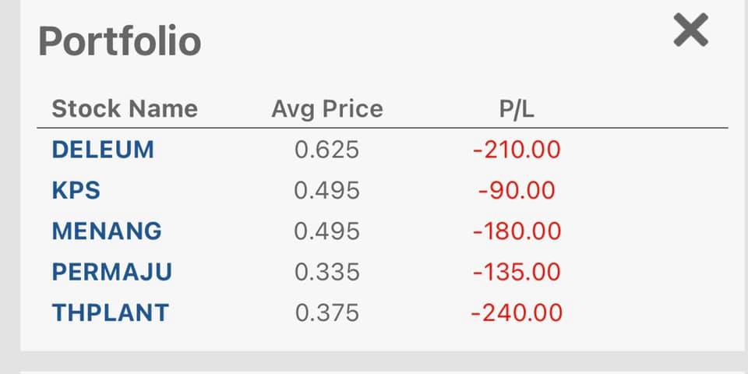Select PERMAJU average price 0.335
The width and height of the screenshot is (748, 374).
pyautogui.click(x=326, y=273)
